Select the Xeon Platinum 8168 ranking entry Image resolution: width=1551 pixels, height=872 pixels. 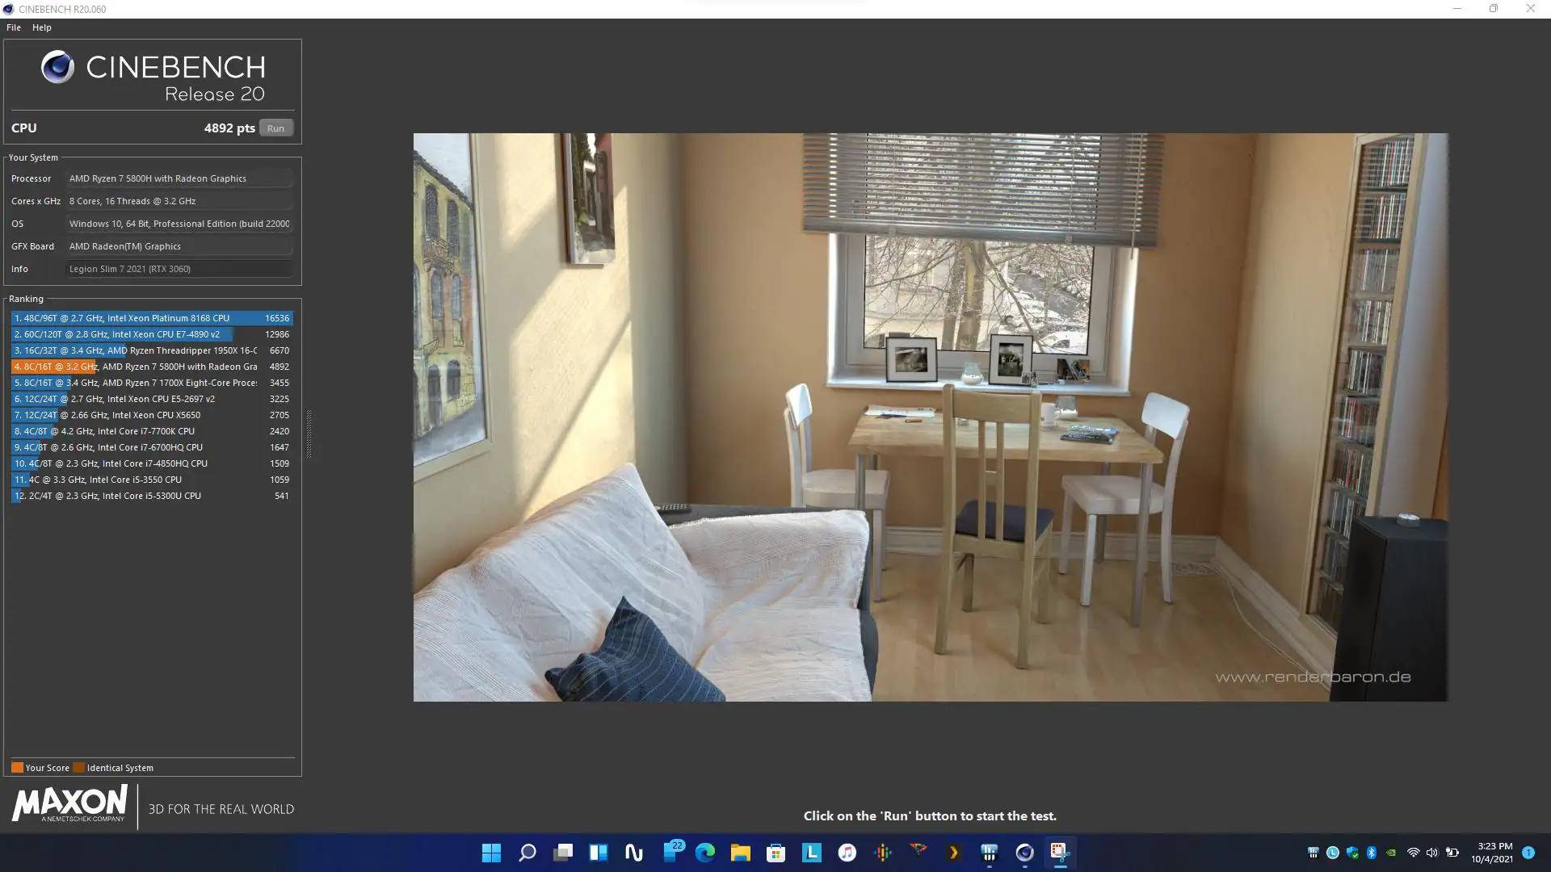[151, 318]
